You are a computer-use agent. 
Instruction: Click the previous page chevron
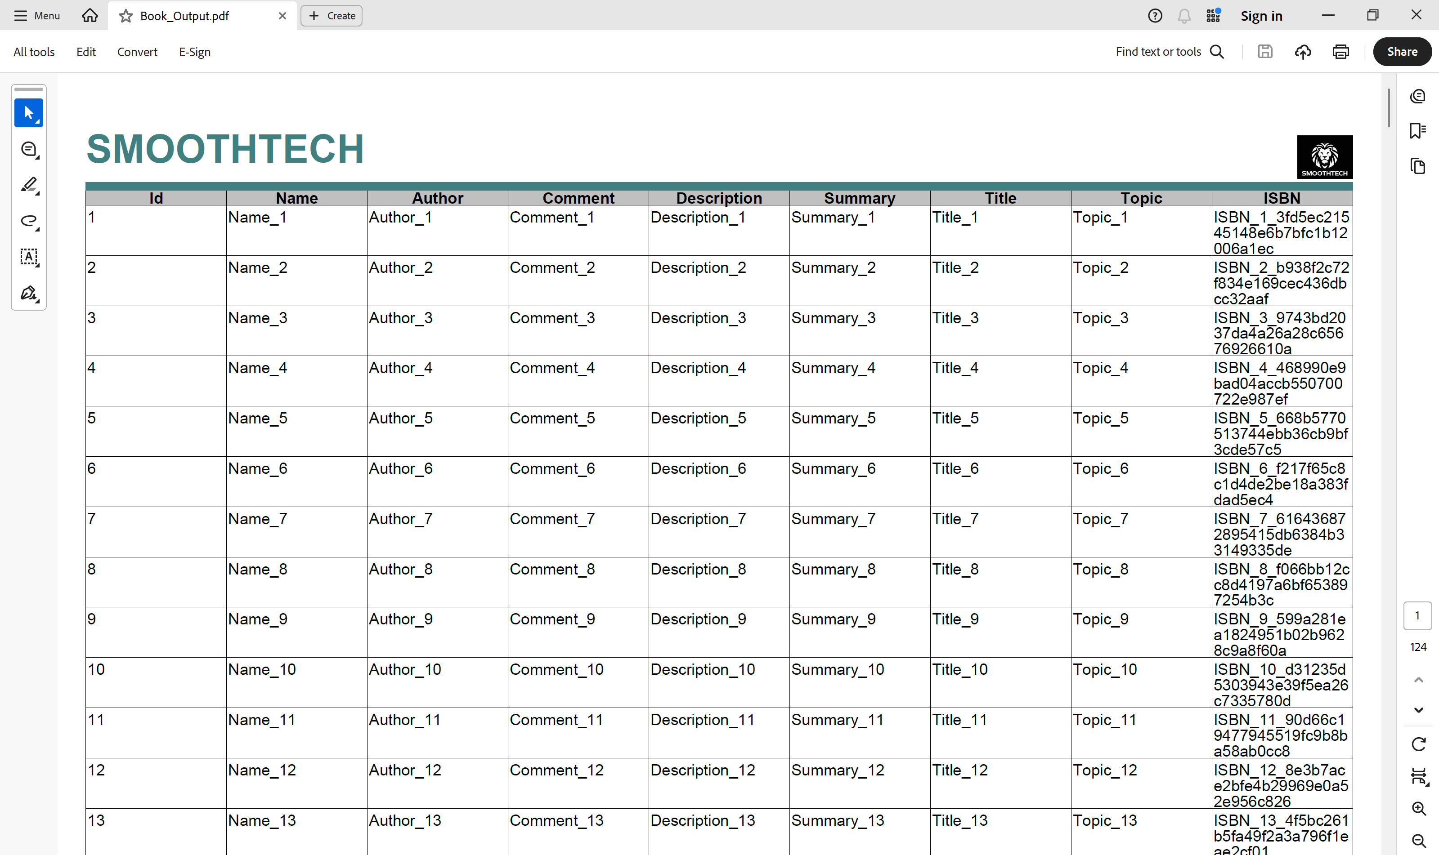[x=1418, y=679]
